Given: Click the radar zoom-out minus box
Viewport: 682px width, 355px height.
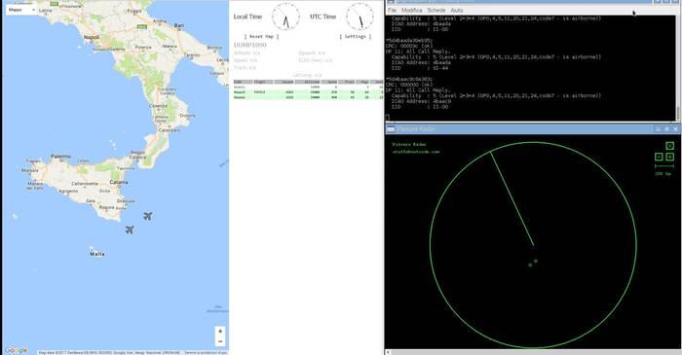Looking at the screenshot, I should [659, 157].
